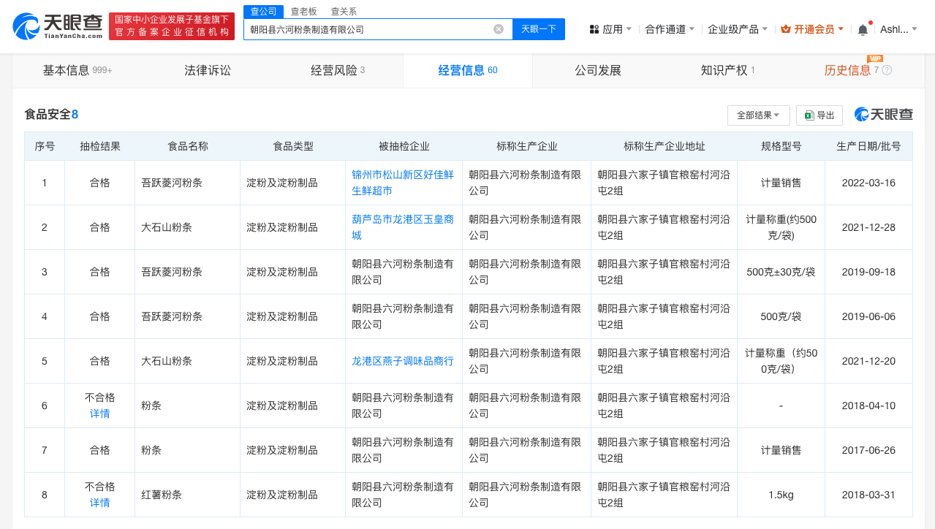The height and width of the screenshot is (529, 935).
Task: Click 被抽检企业 column header
Action: (404, 146)
